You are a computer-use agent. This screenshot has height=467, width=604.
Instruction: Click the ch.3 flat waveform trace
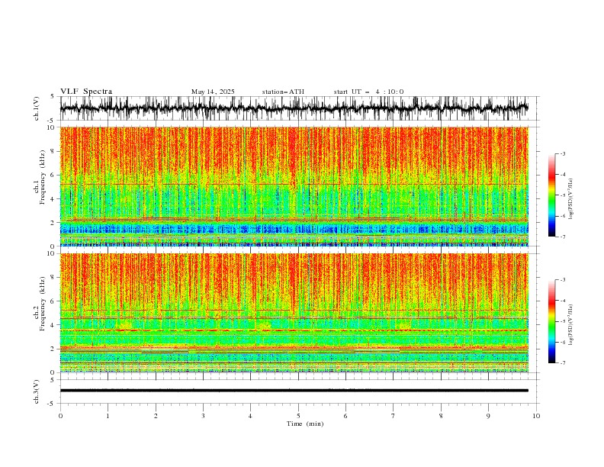point(294,391)
